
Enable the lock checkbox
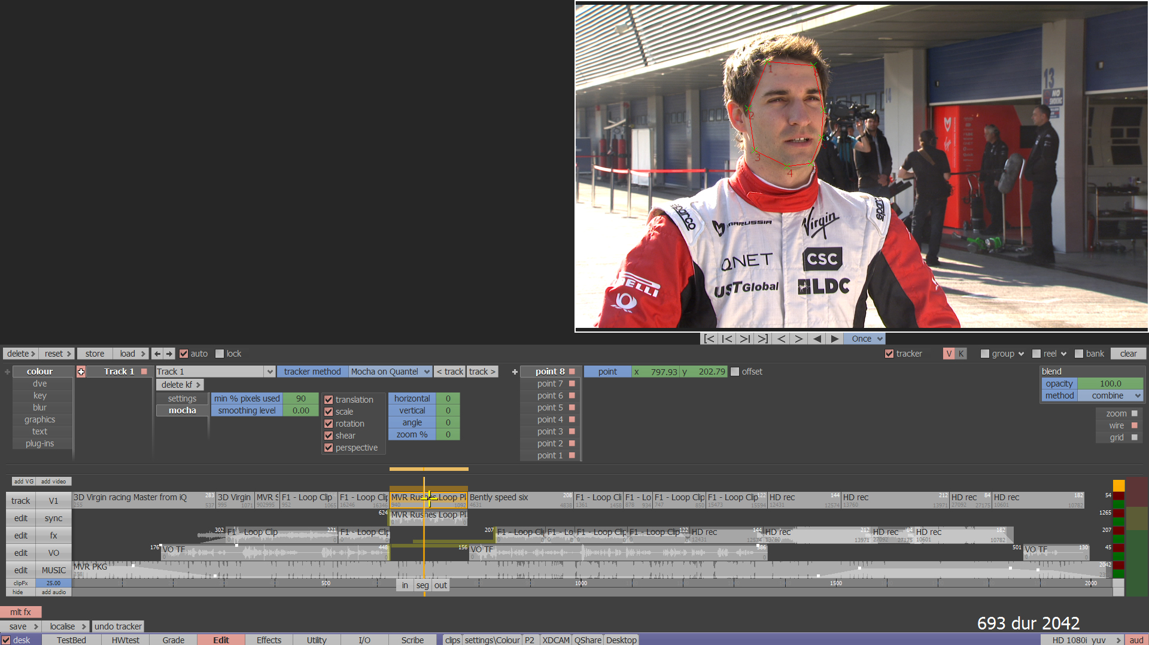pyautogui.click(x=220, y=354)
